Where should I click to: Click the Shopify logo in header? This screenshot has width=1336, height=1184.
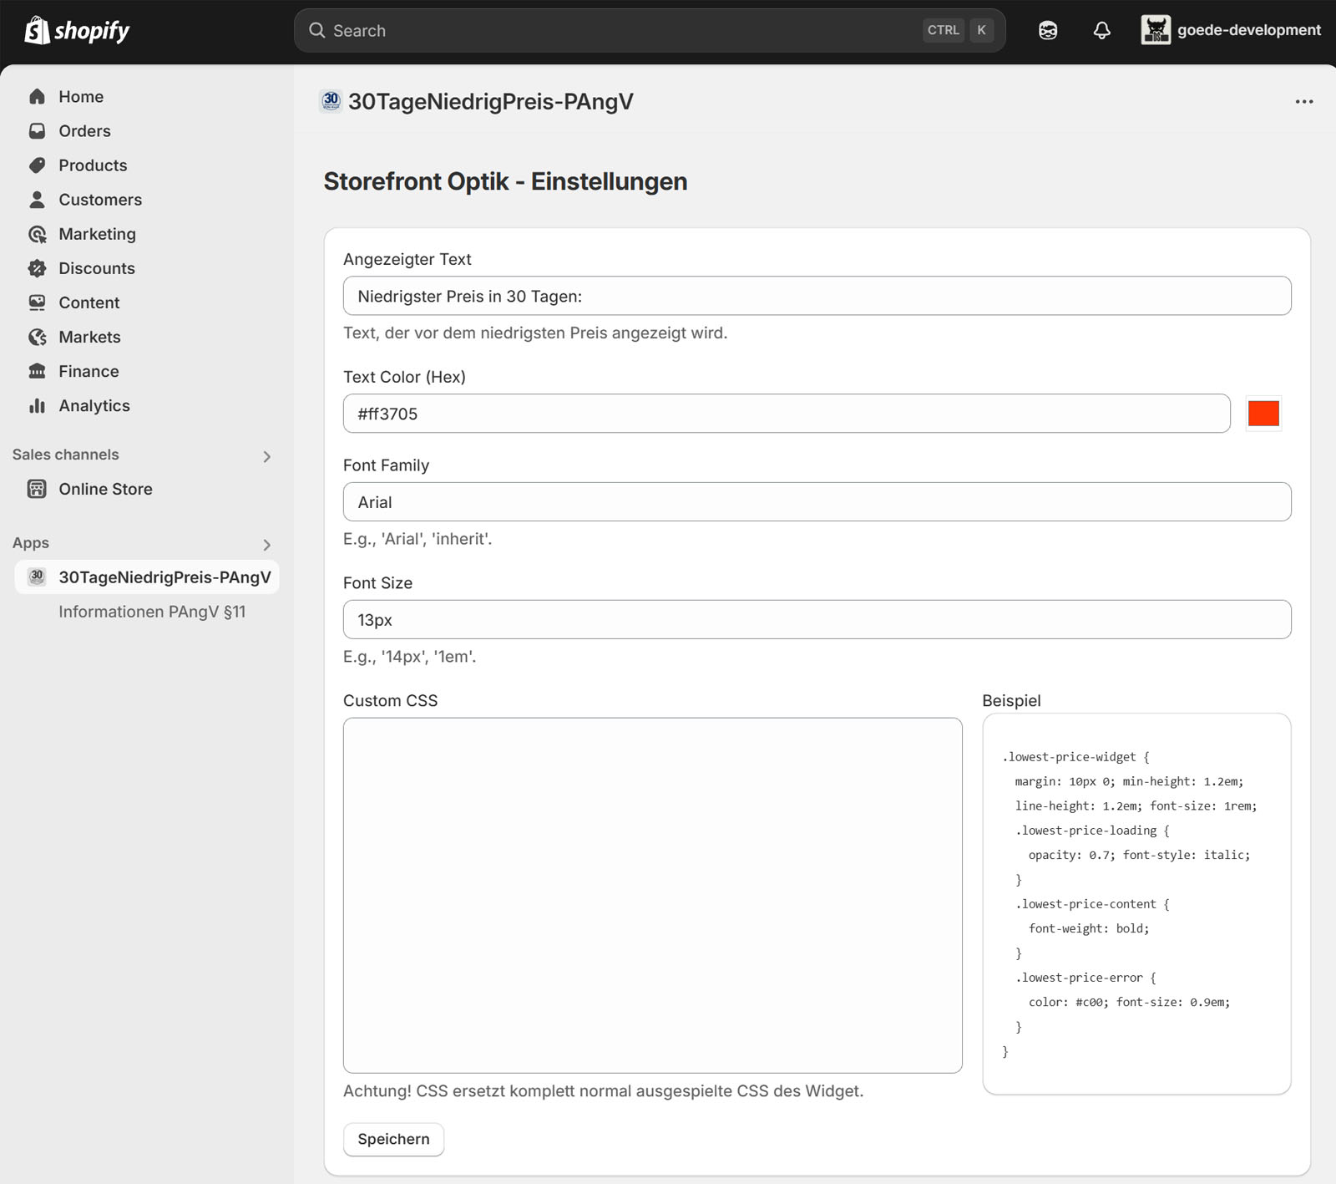(x=77, y=31)
